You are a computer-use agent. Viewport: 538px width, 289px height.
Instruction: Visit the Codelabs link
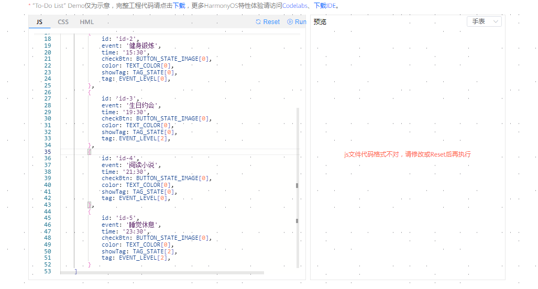(x=295, y=6)
